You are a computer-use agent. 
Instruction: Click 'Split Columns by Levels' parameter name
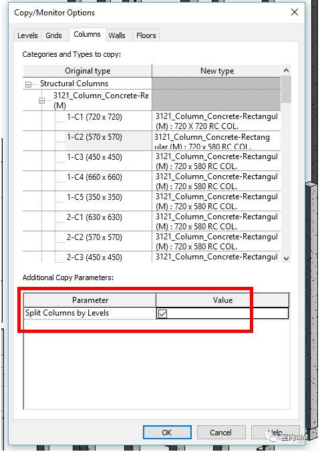pos(67,313)
